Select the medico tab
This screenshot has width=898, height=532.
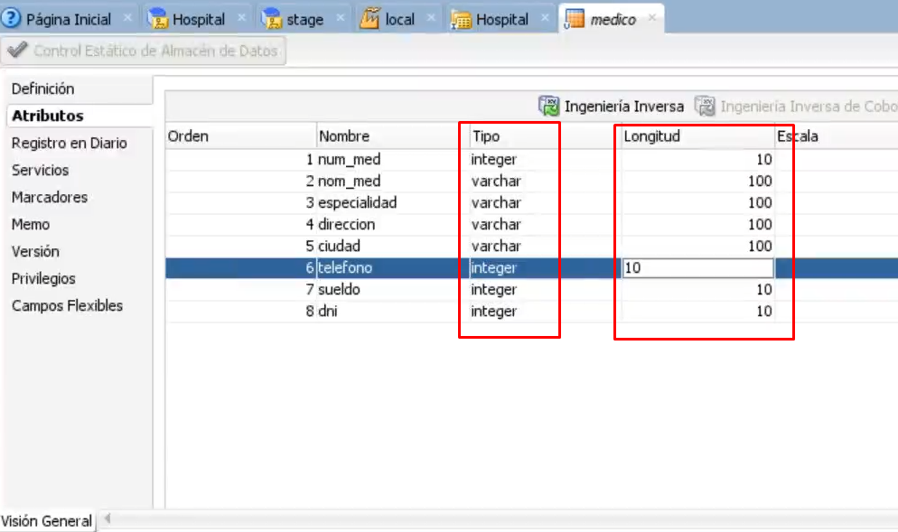pos(613,20)
